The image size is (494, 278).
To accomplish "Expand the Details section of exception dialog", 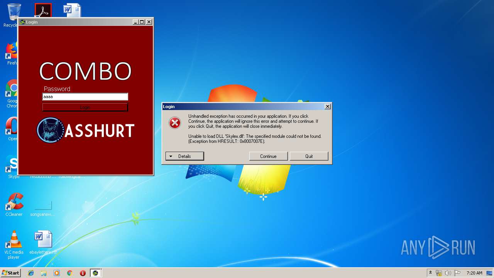I will point(184,156).
